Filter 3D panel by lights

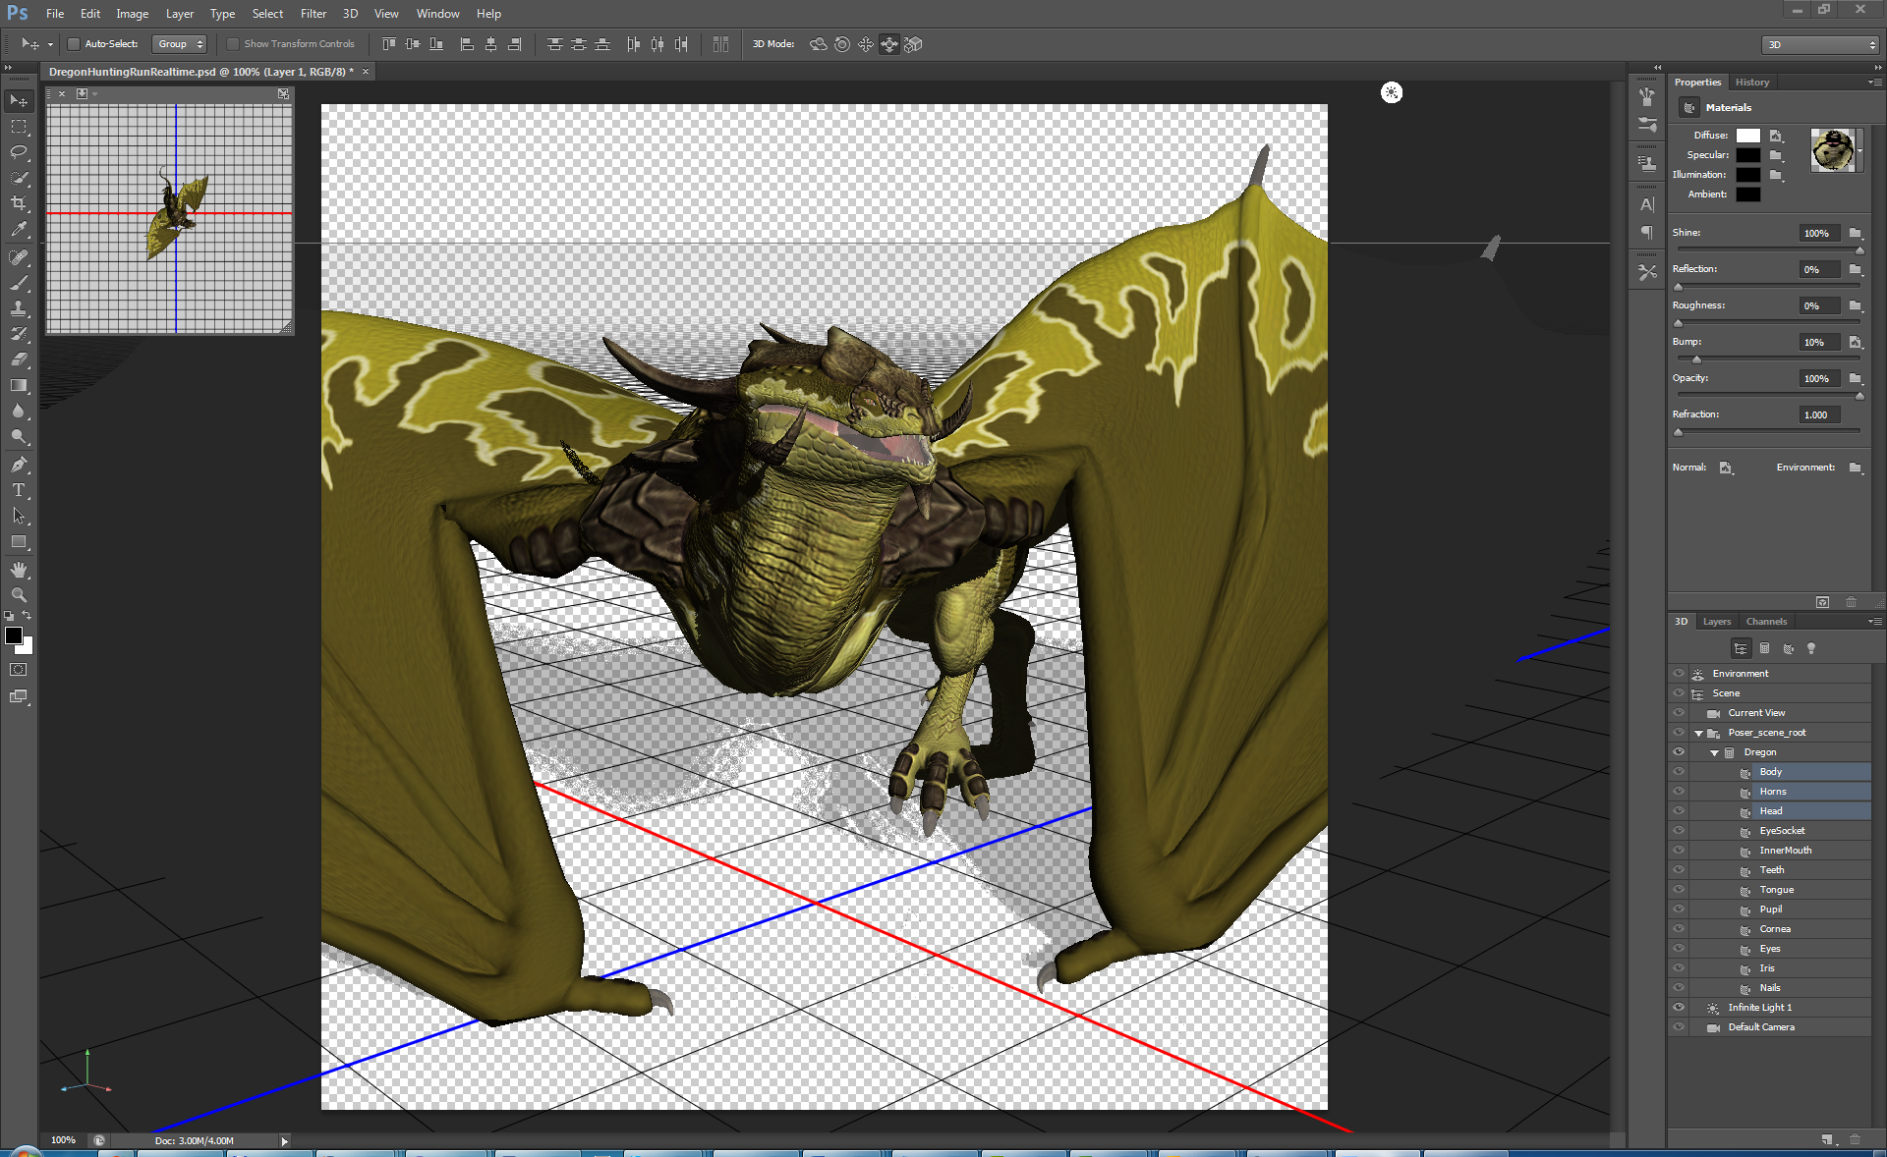coord(1811,648)
